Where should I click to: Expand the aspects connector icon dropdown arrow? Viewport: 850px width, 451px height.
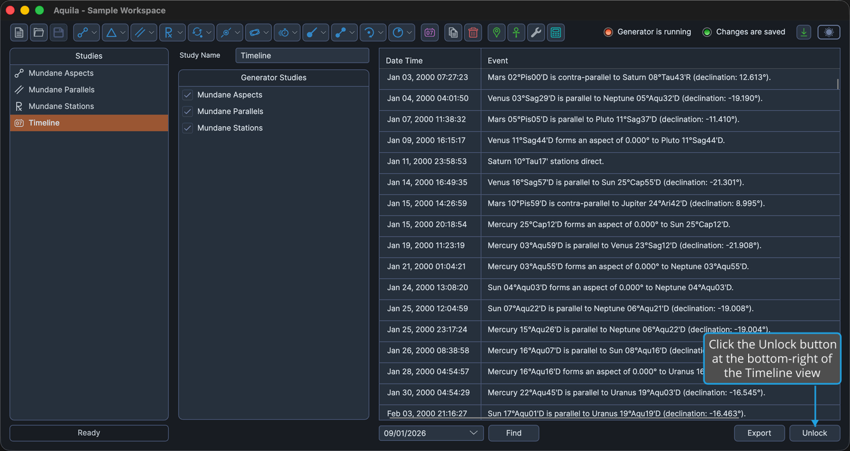[94, 32]
